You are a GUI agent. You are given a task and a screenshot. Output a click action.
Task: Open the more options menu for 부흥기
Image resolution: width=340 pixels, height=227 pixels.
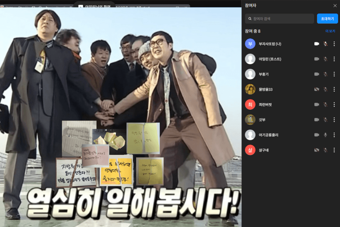[x=334, y=74]
